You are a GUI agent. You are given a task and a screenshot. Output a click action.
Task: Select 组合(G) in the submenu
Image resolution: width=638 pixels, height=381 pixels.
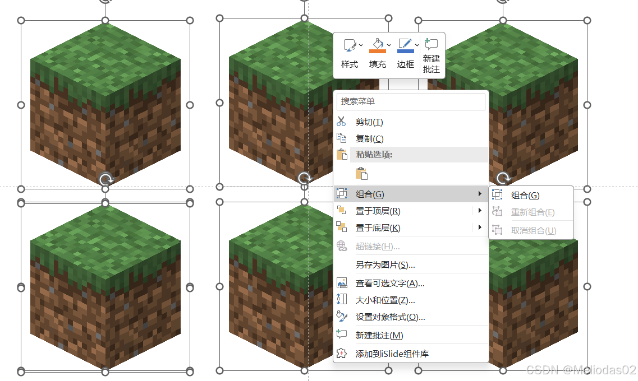(x=531, y=196)
